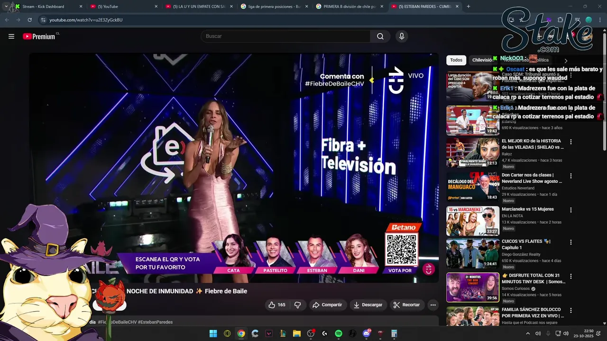607x341 pixels.
Task: Open options for 31 Minutos Tiny Desk
Action: (x=571, y=276)
